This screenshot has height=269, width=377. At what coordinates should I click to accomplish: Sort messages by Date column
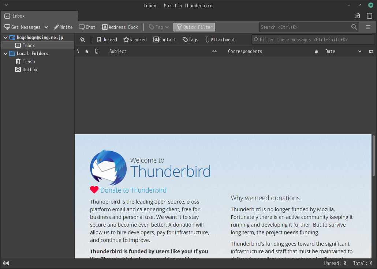330,51
